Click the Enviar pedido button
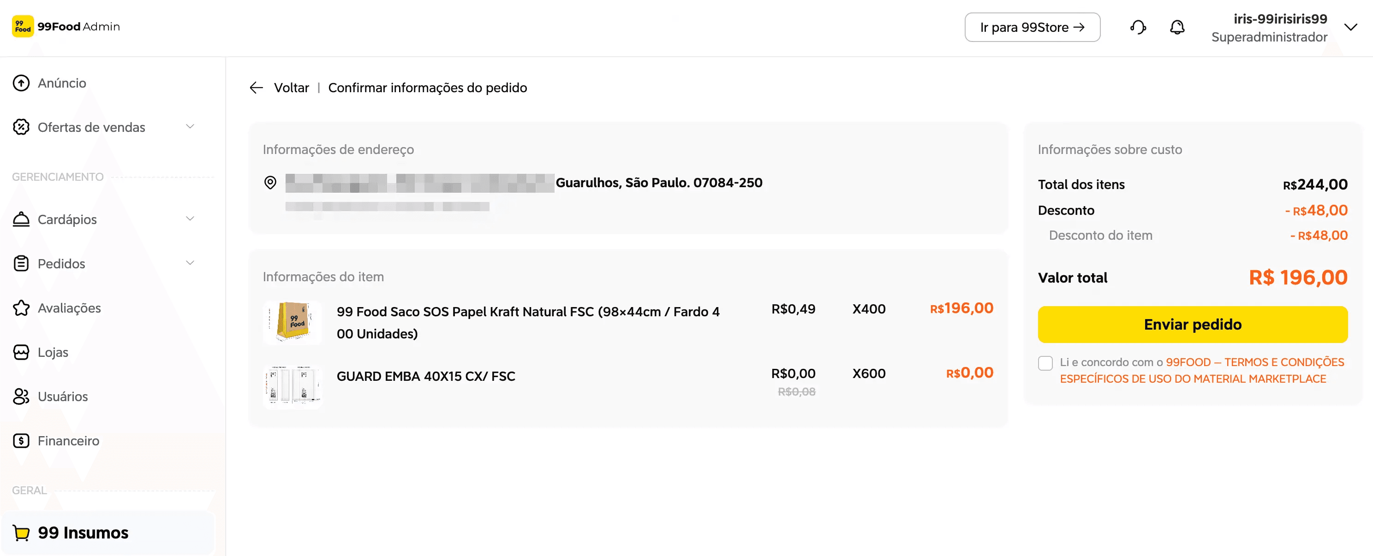The width and height of the screenshot is (1373, 556). [1192, 325]
